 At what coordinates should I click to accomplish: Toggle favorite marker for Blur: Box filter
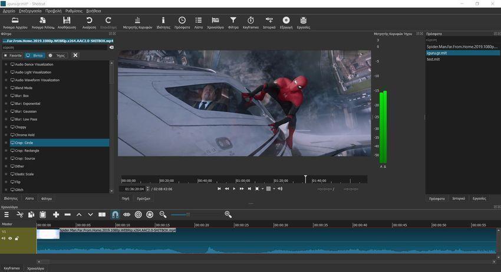(x=6, y=96)
